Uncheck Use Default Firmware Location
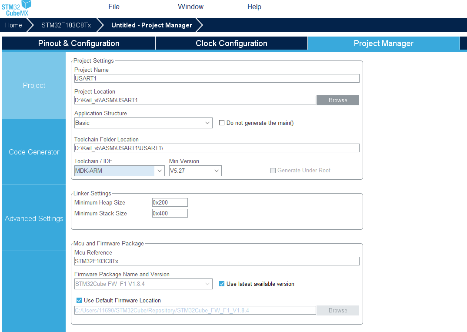The image size is (467, 332). pos(79,300)
